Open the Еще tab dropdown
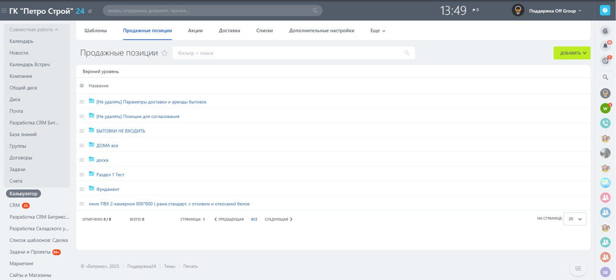Screen dimensions: 616x280 [378, 31]
